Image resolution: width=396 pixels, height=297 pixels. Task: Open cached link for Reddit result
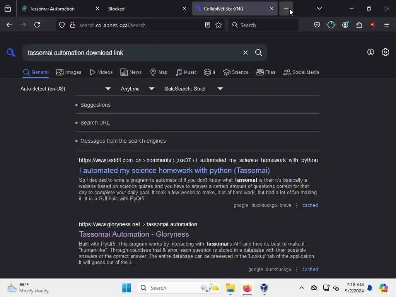tap(310, 205)
